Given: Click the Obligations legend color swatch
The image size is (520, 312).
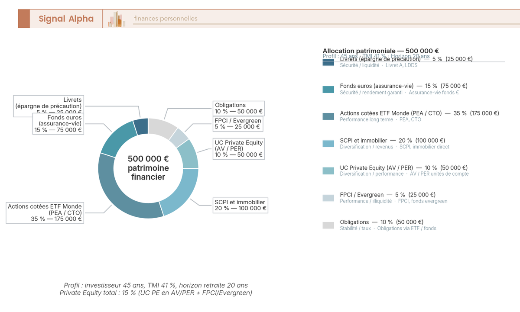Looking at the screenshot, I should pyautogui.click(x=328, y=225).
